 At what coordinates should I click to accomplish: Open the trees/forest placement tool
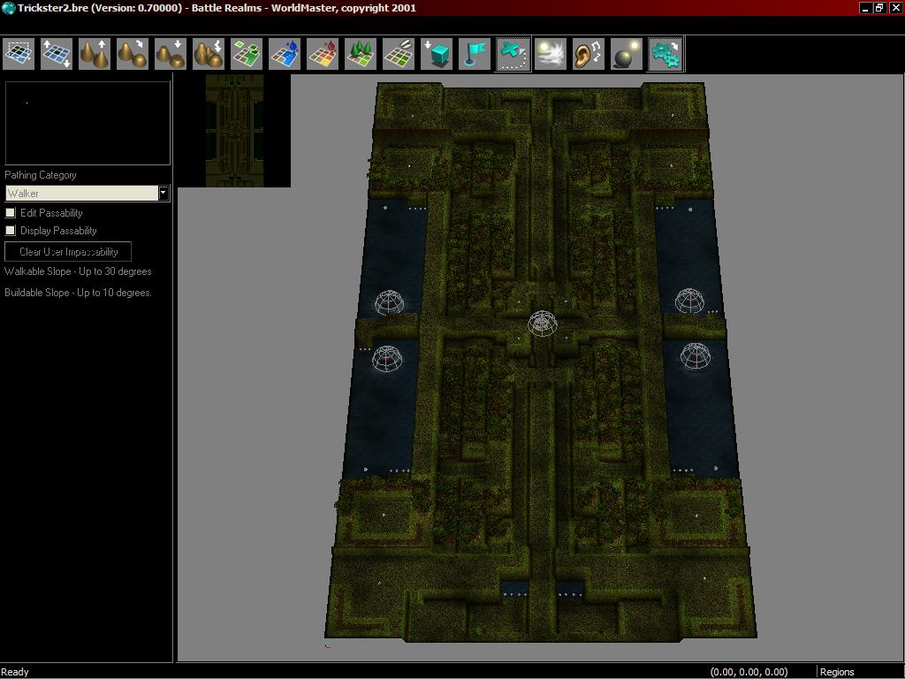tap(361, 54)
